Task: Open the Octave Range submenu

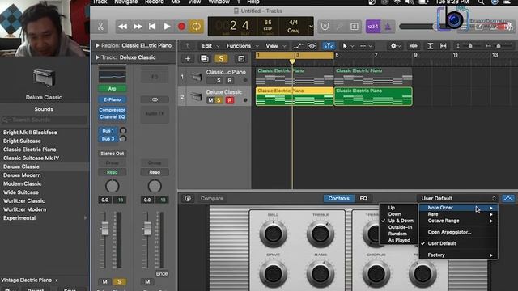Action: click(458, 221)
